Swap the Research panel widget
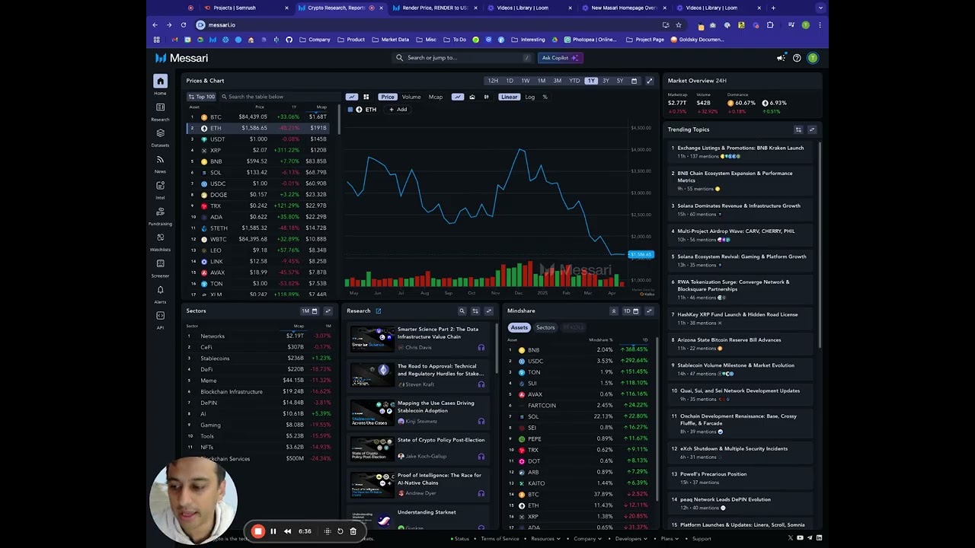Viewport: 975px width, 548px height. pos(489,311)
